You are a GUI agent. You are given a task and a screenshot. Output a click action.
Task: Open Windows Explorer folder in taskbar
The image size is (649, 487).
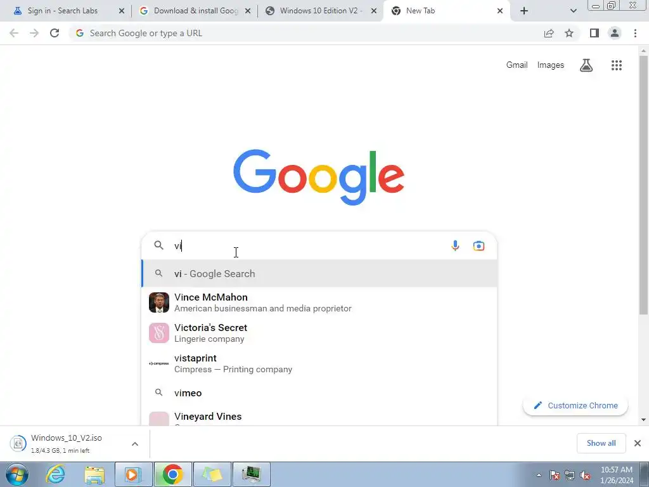[94, 474]
